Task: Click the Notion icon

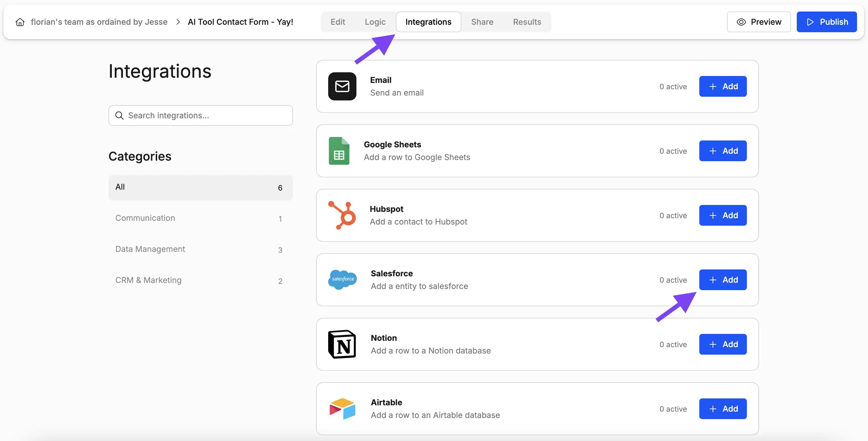Action: [342, 344]
